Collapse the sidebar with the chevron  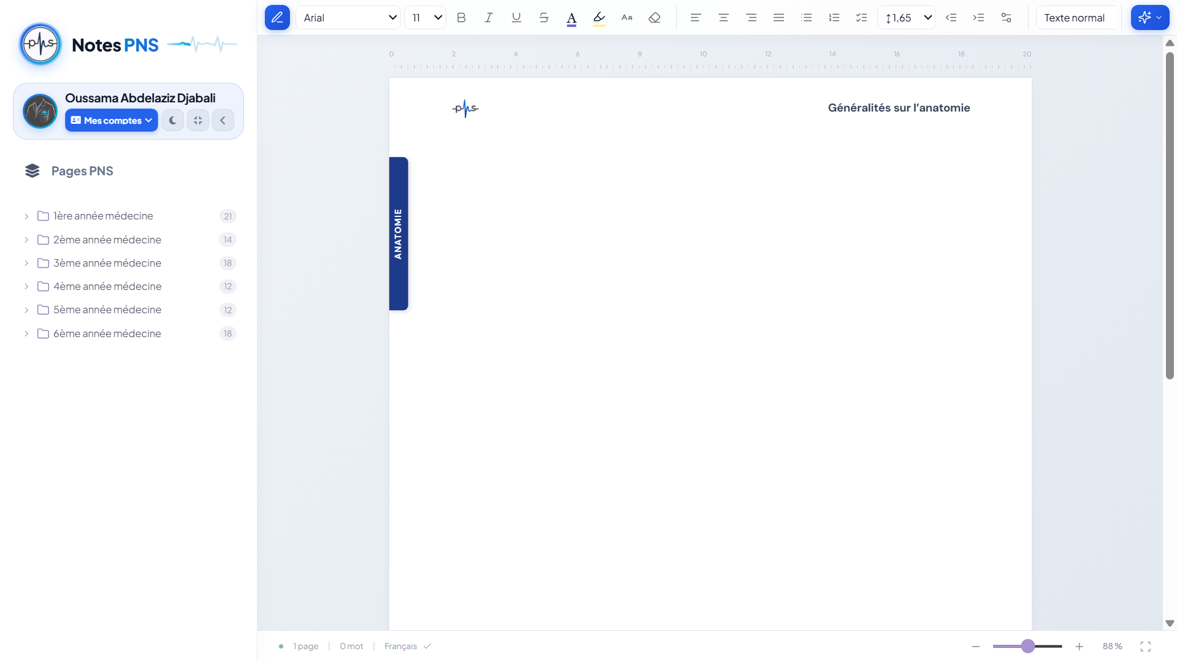223,120
